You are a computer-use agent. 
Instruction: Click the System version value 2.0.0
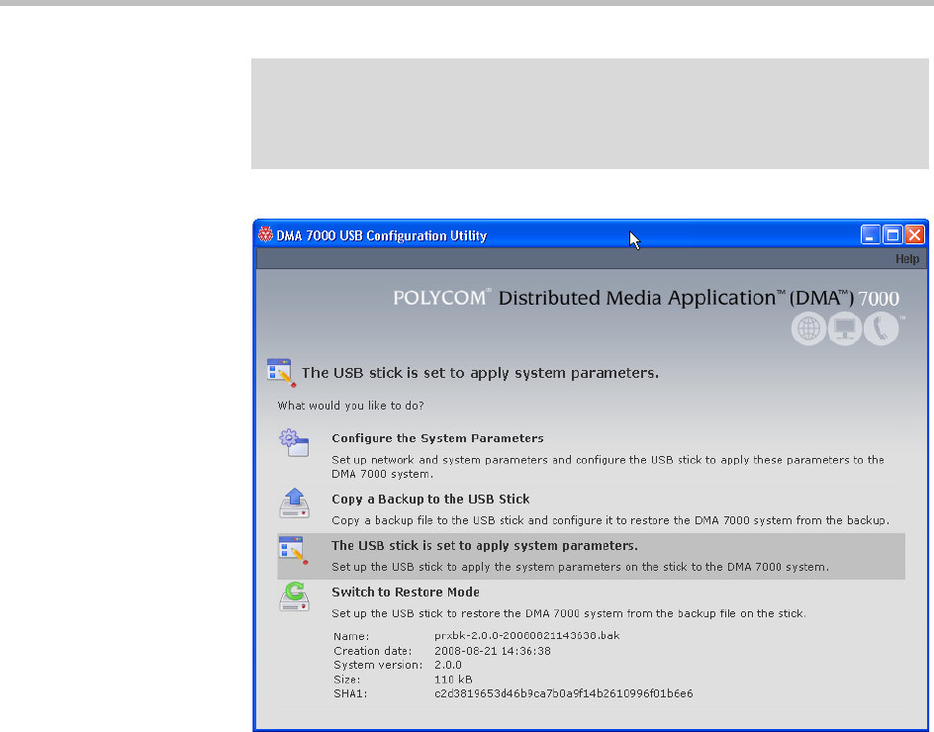(x=448, y=666)
